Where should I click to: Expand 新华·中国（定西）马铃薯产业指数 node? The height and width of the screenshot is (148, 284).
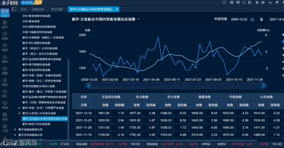19,108
